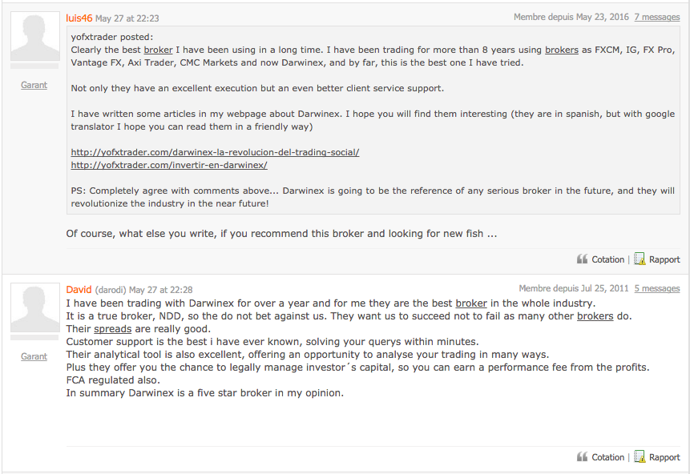
Task: View luis46's 7 messages
Action: [x=656, y=17]
